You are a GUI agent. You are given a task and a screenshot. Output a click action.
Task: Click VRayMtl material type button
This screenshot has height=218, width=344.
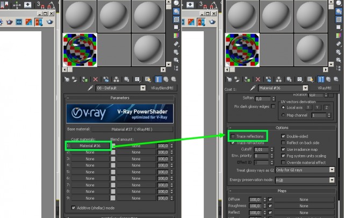tap(324, 88)
